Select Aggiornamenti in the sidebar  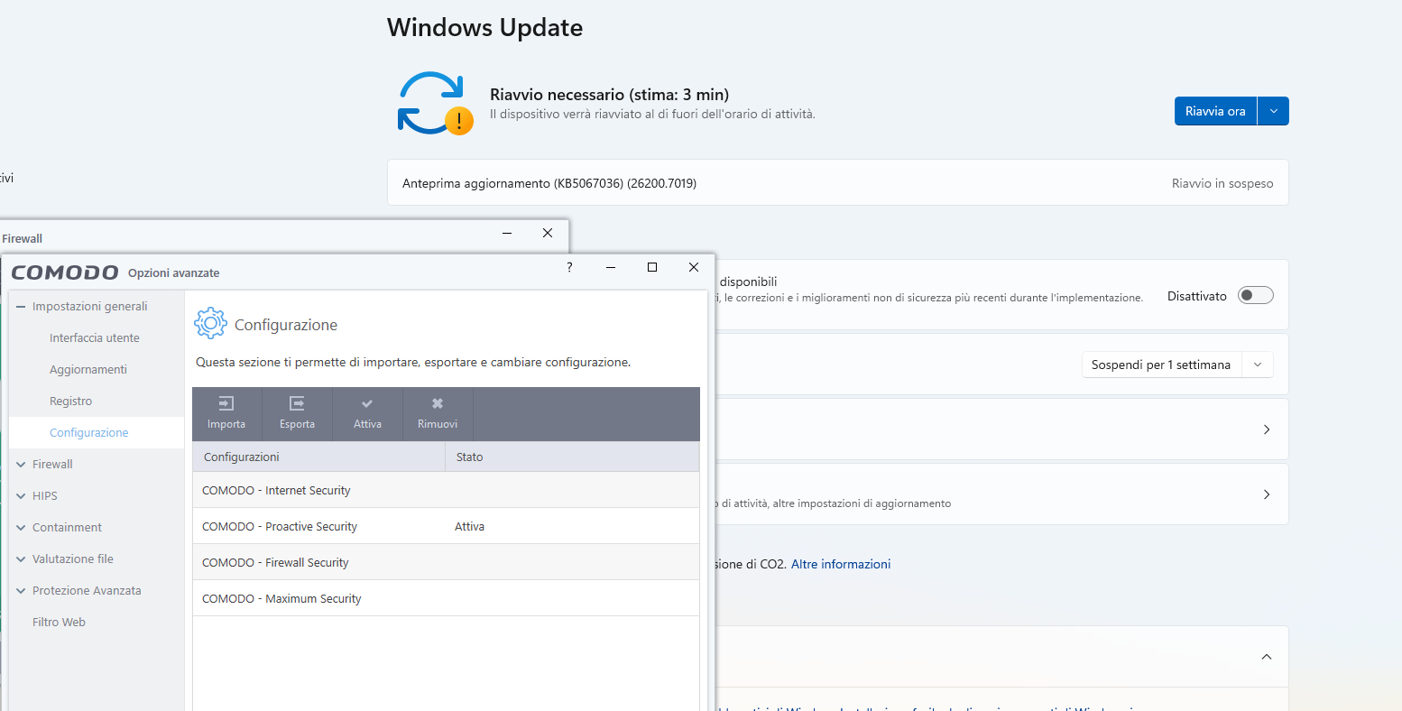tap(88, 370)
